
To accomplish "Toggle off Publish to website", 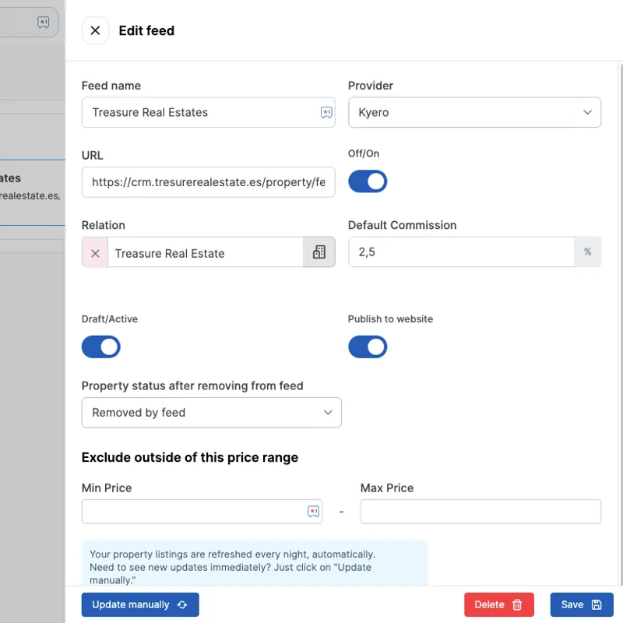I will 368,347.
